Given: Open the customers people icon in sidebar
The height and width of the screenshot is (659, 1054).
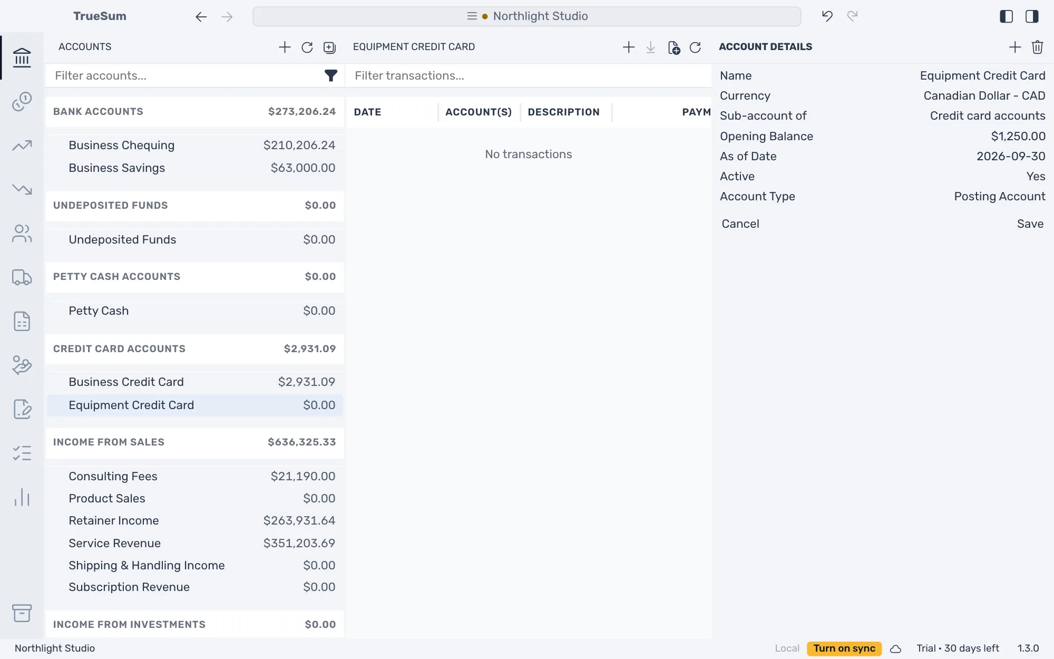Looking at the screenshot, I should (x=22, y=234).
